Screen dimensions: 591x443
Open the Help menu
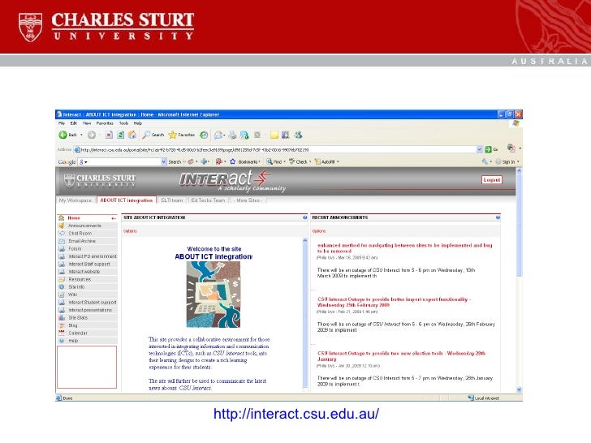point(138,123)
